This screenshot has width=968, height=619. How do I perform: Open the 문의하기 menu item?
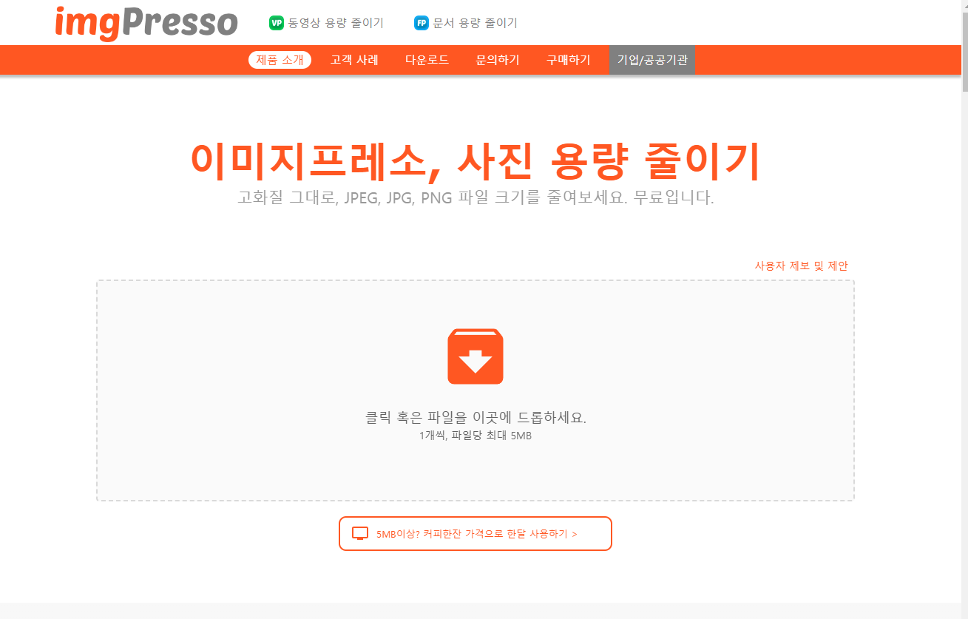(498, 60)
